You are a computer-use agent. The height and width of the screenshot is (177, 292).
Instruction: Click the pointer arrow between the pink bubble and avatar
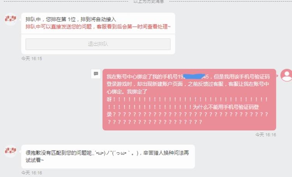[277, 76]
